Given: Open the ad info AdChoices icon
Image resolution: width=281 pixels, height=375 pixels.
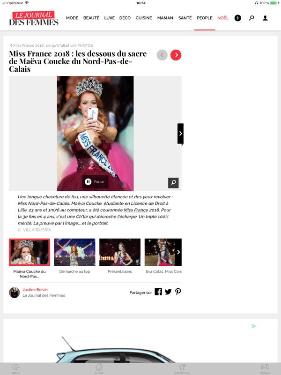Looking at the screenshot, I should click(x=254, y=326).
